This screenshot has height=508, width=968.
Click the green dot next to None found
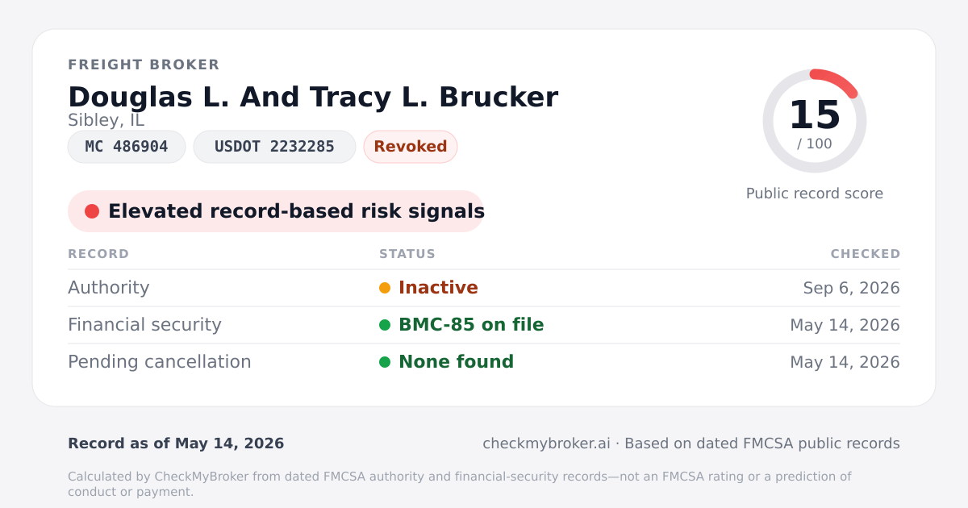click(x=385, y=362)
